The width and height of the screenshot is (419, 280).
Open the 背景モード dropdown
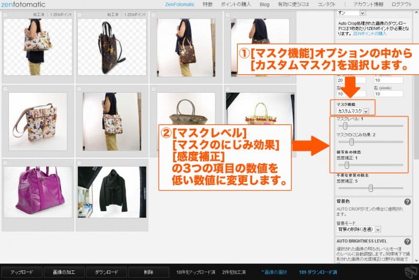[359, 229]
